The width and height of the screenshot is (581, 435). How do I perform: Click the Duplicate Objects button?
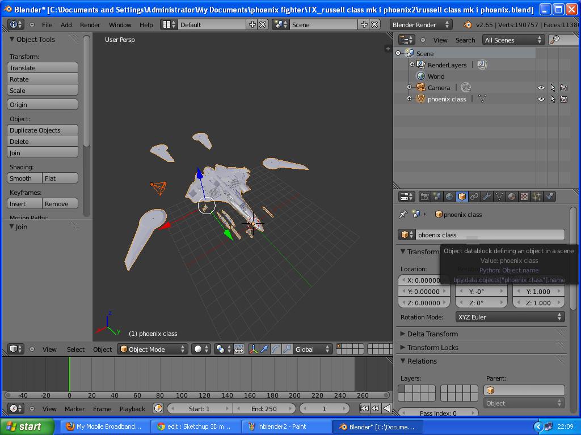click(42, 130)
